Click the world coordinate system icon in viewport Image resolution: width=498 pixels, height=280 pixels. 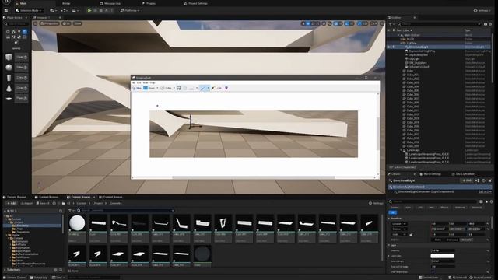pos(324,23)
